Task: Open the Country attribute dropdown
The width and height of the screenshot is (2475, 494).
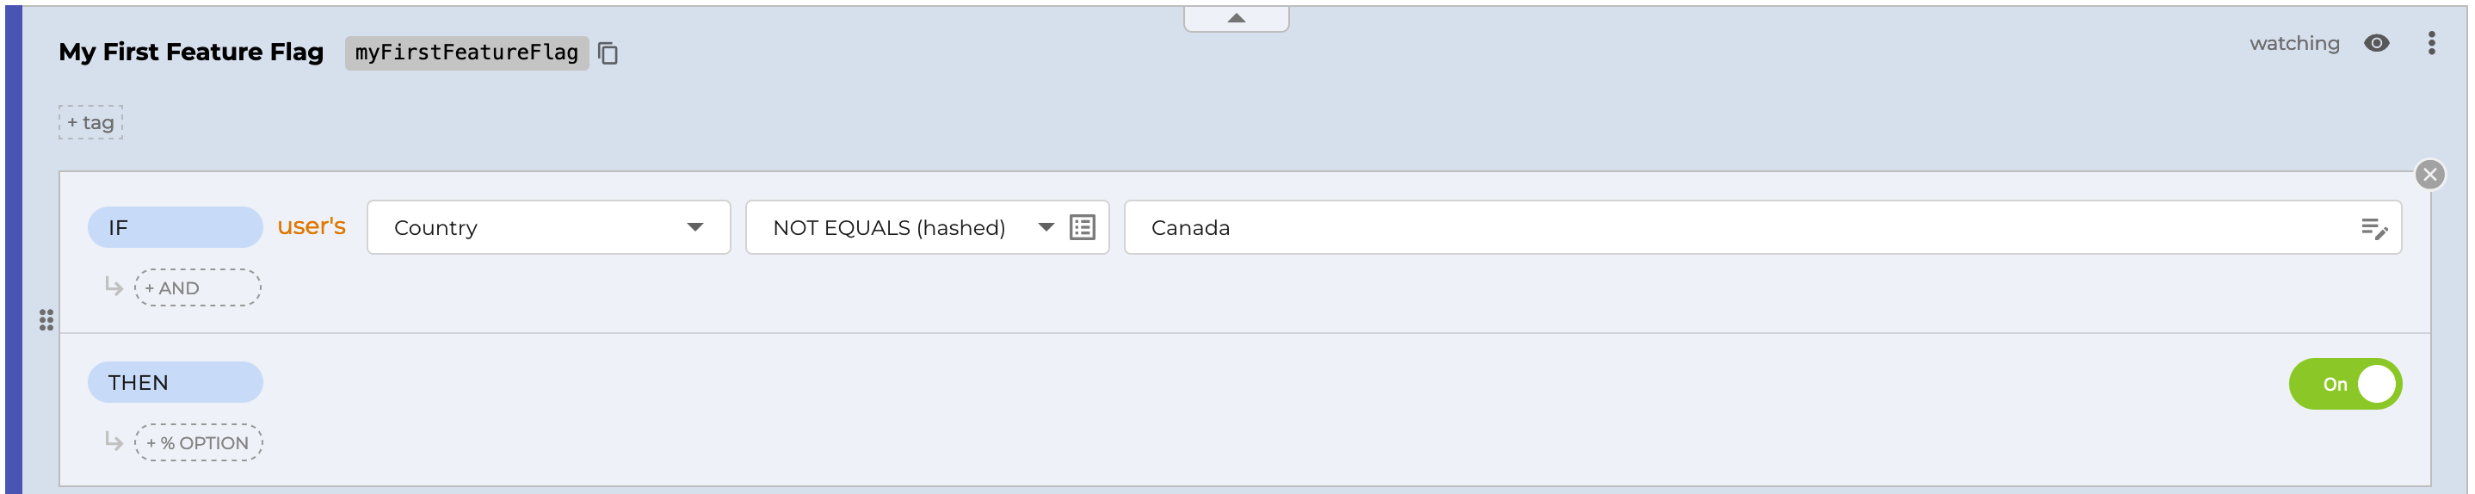Action: (547, 228)
